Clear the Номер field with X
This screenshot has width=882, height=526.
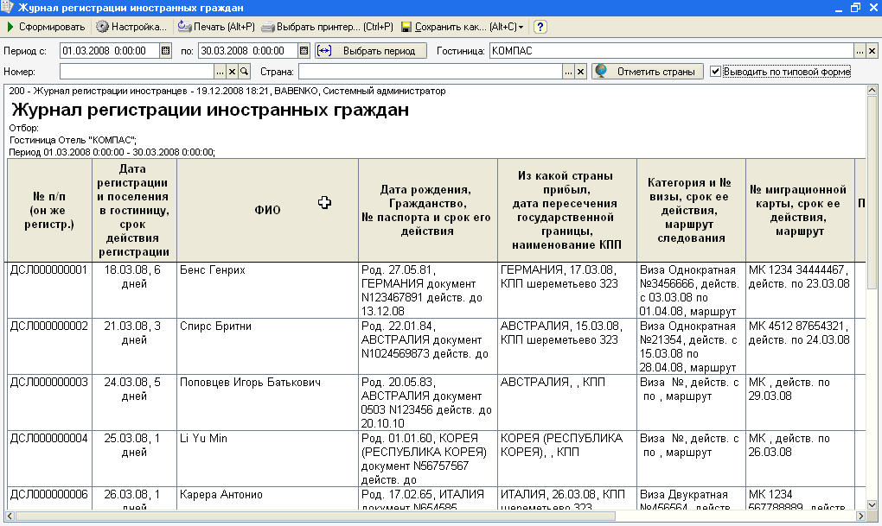pos(232,72)
